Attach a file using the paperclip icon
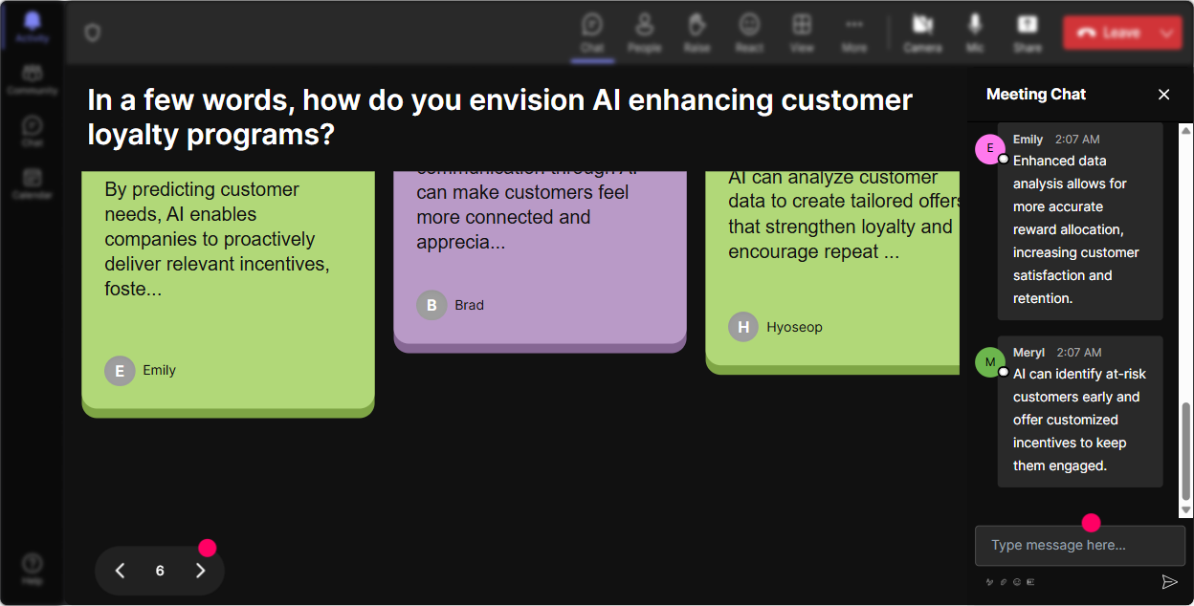This screenshot has height=606, width=1194. pos(1004,581)
